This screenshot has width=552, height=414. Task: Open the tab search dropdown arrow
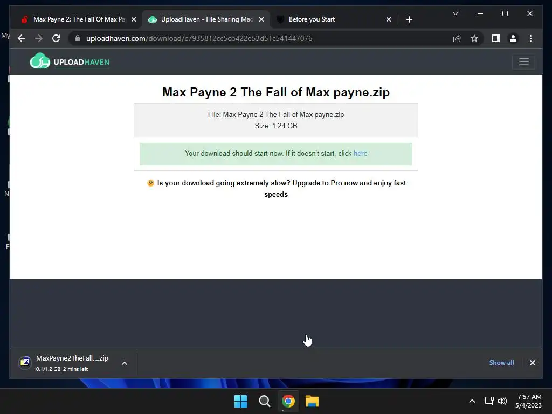click(x=455, y=13)
